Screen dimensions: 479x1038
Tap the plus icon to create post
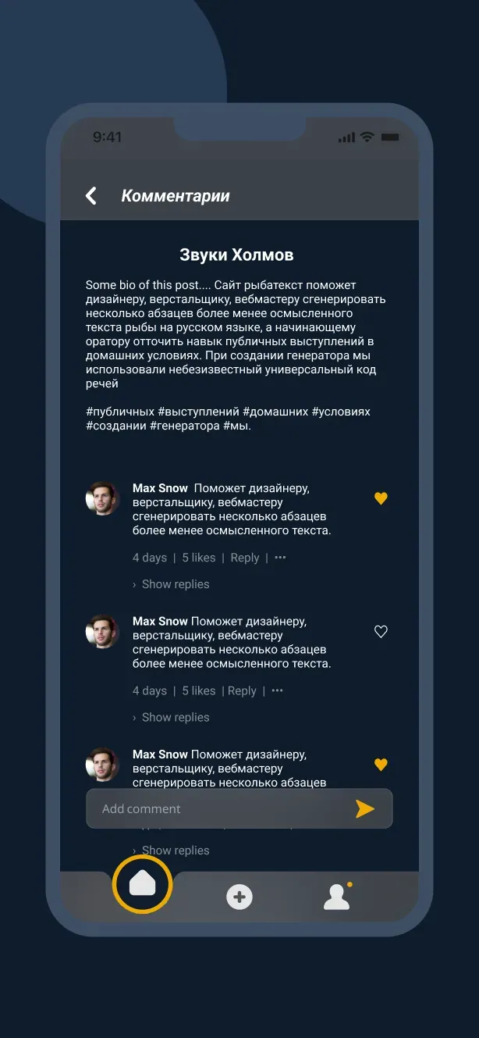point(239,897)
